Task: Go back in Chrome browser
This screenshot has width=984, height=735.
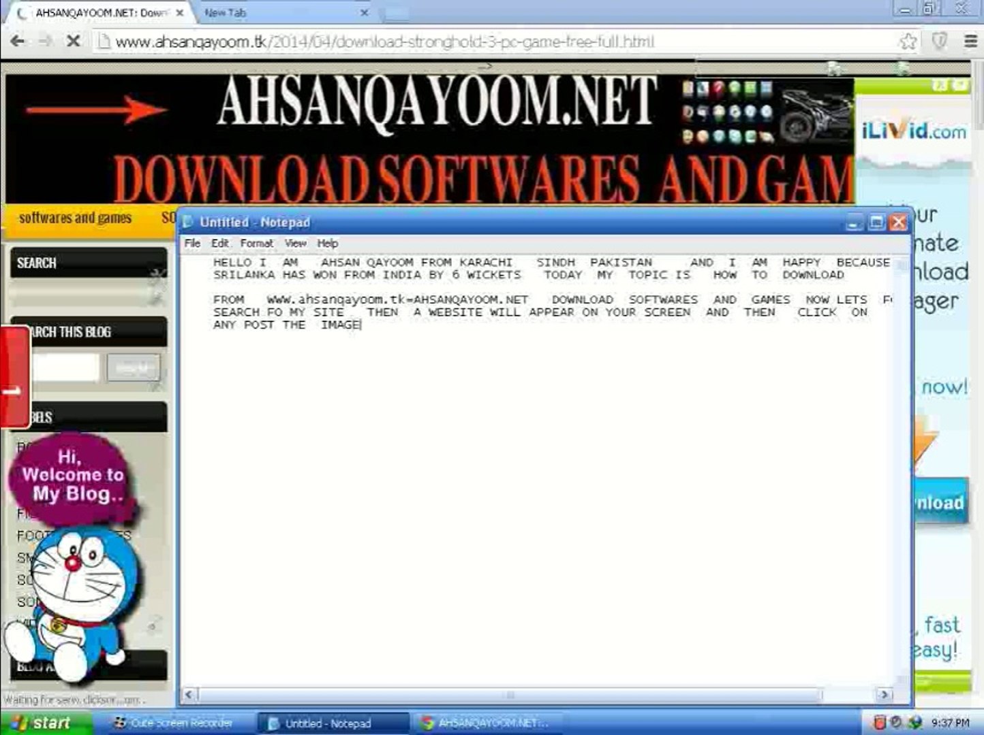Action: coord(18,42)
